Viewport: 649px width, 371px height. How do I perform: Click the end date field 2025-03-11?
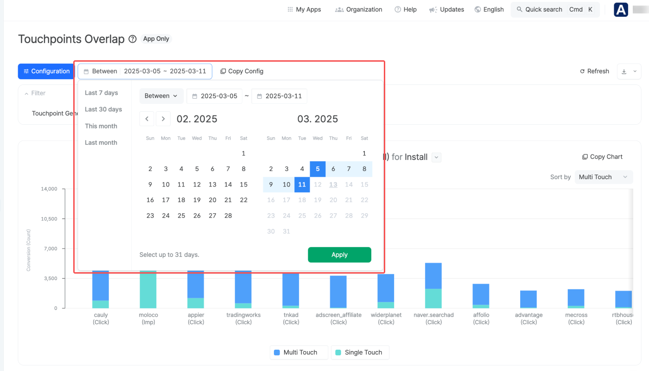[279, 96]
